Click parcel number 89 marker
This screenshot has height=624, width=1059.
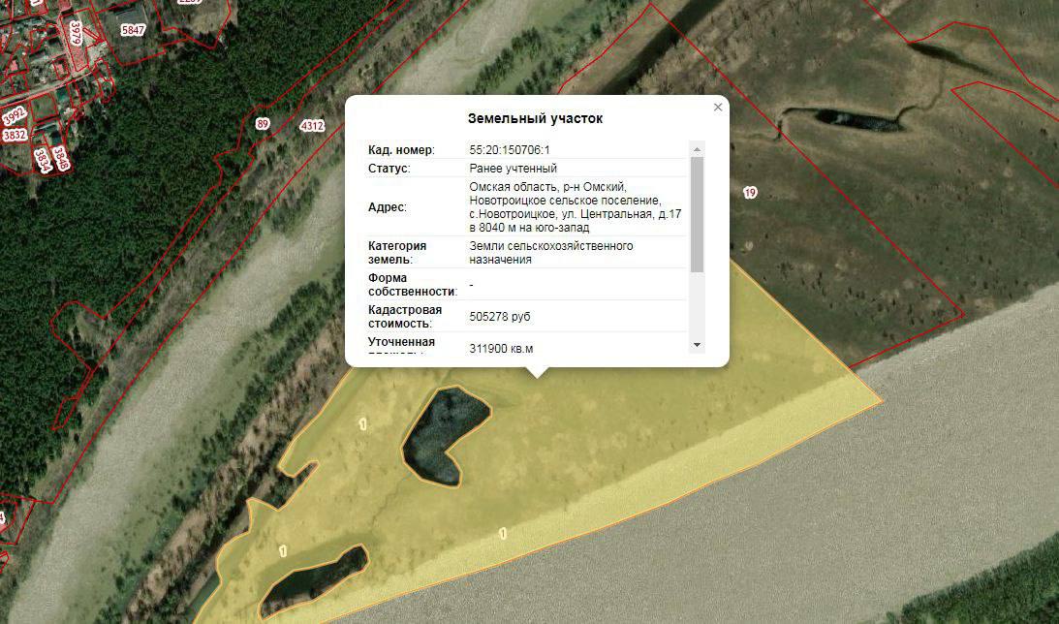click(263, 124)
